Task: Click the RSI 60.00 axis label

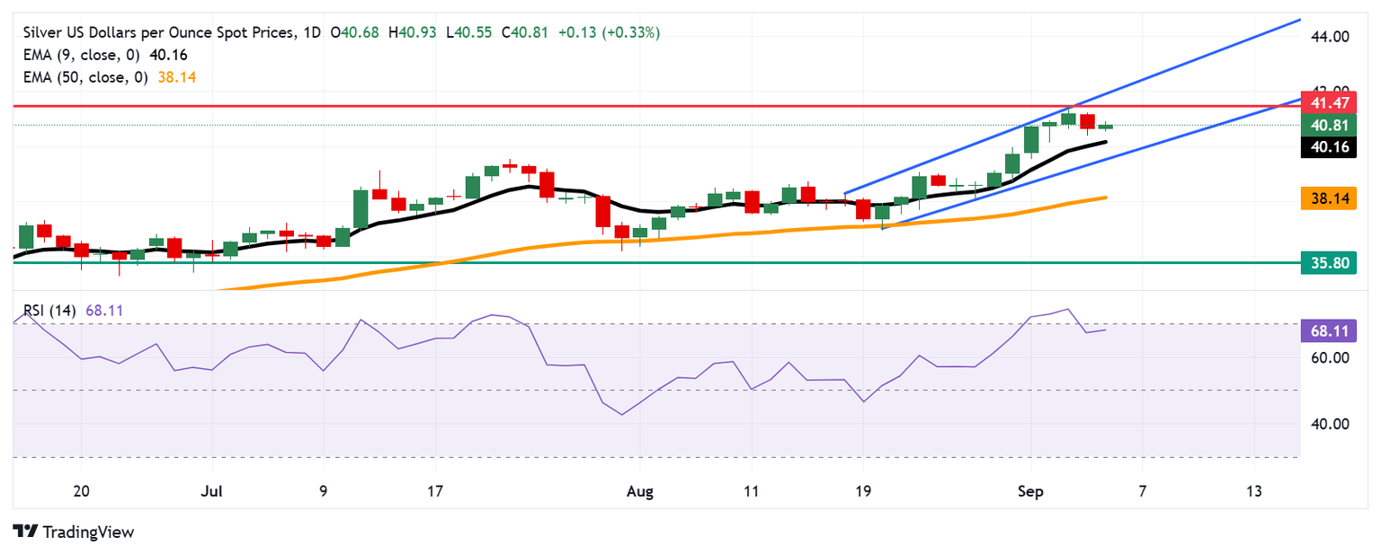Action: (1331, 357)
